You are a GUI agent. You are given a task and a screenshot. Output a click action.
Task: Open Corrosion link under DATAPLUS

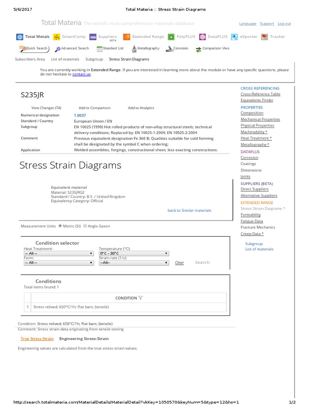249,158
